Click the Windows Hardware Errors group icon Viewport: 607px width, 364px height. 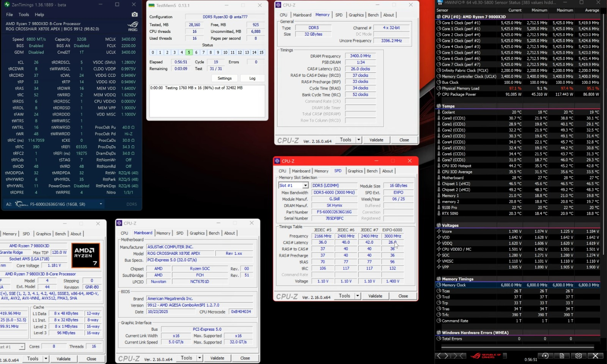pyautogui.click(x=439, y=333)
